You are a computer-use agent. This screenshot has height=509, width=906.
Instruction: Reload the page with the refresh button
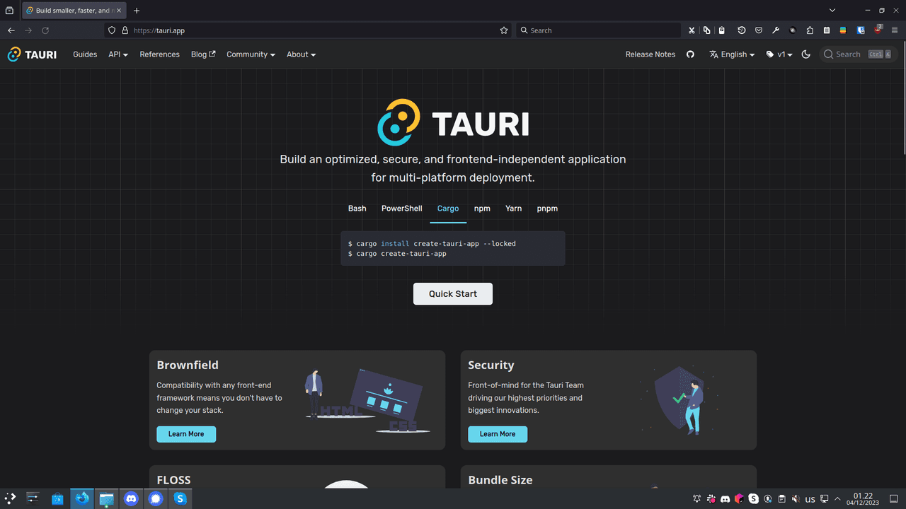tap(45, 30)
